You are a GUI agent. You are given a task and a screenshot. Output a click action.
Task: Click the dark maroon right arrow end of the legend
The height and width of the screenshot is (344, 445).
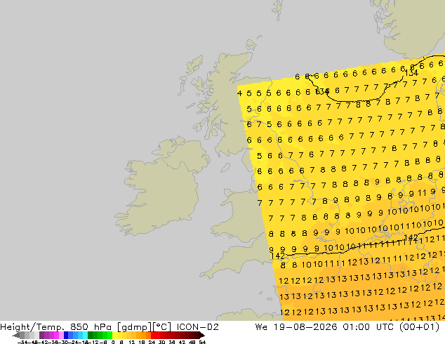point(202,335)
